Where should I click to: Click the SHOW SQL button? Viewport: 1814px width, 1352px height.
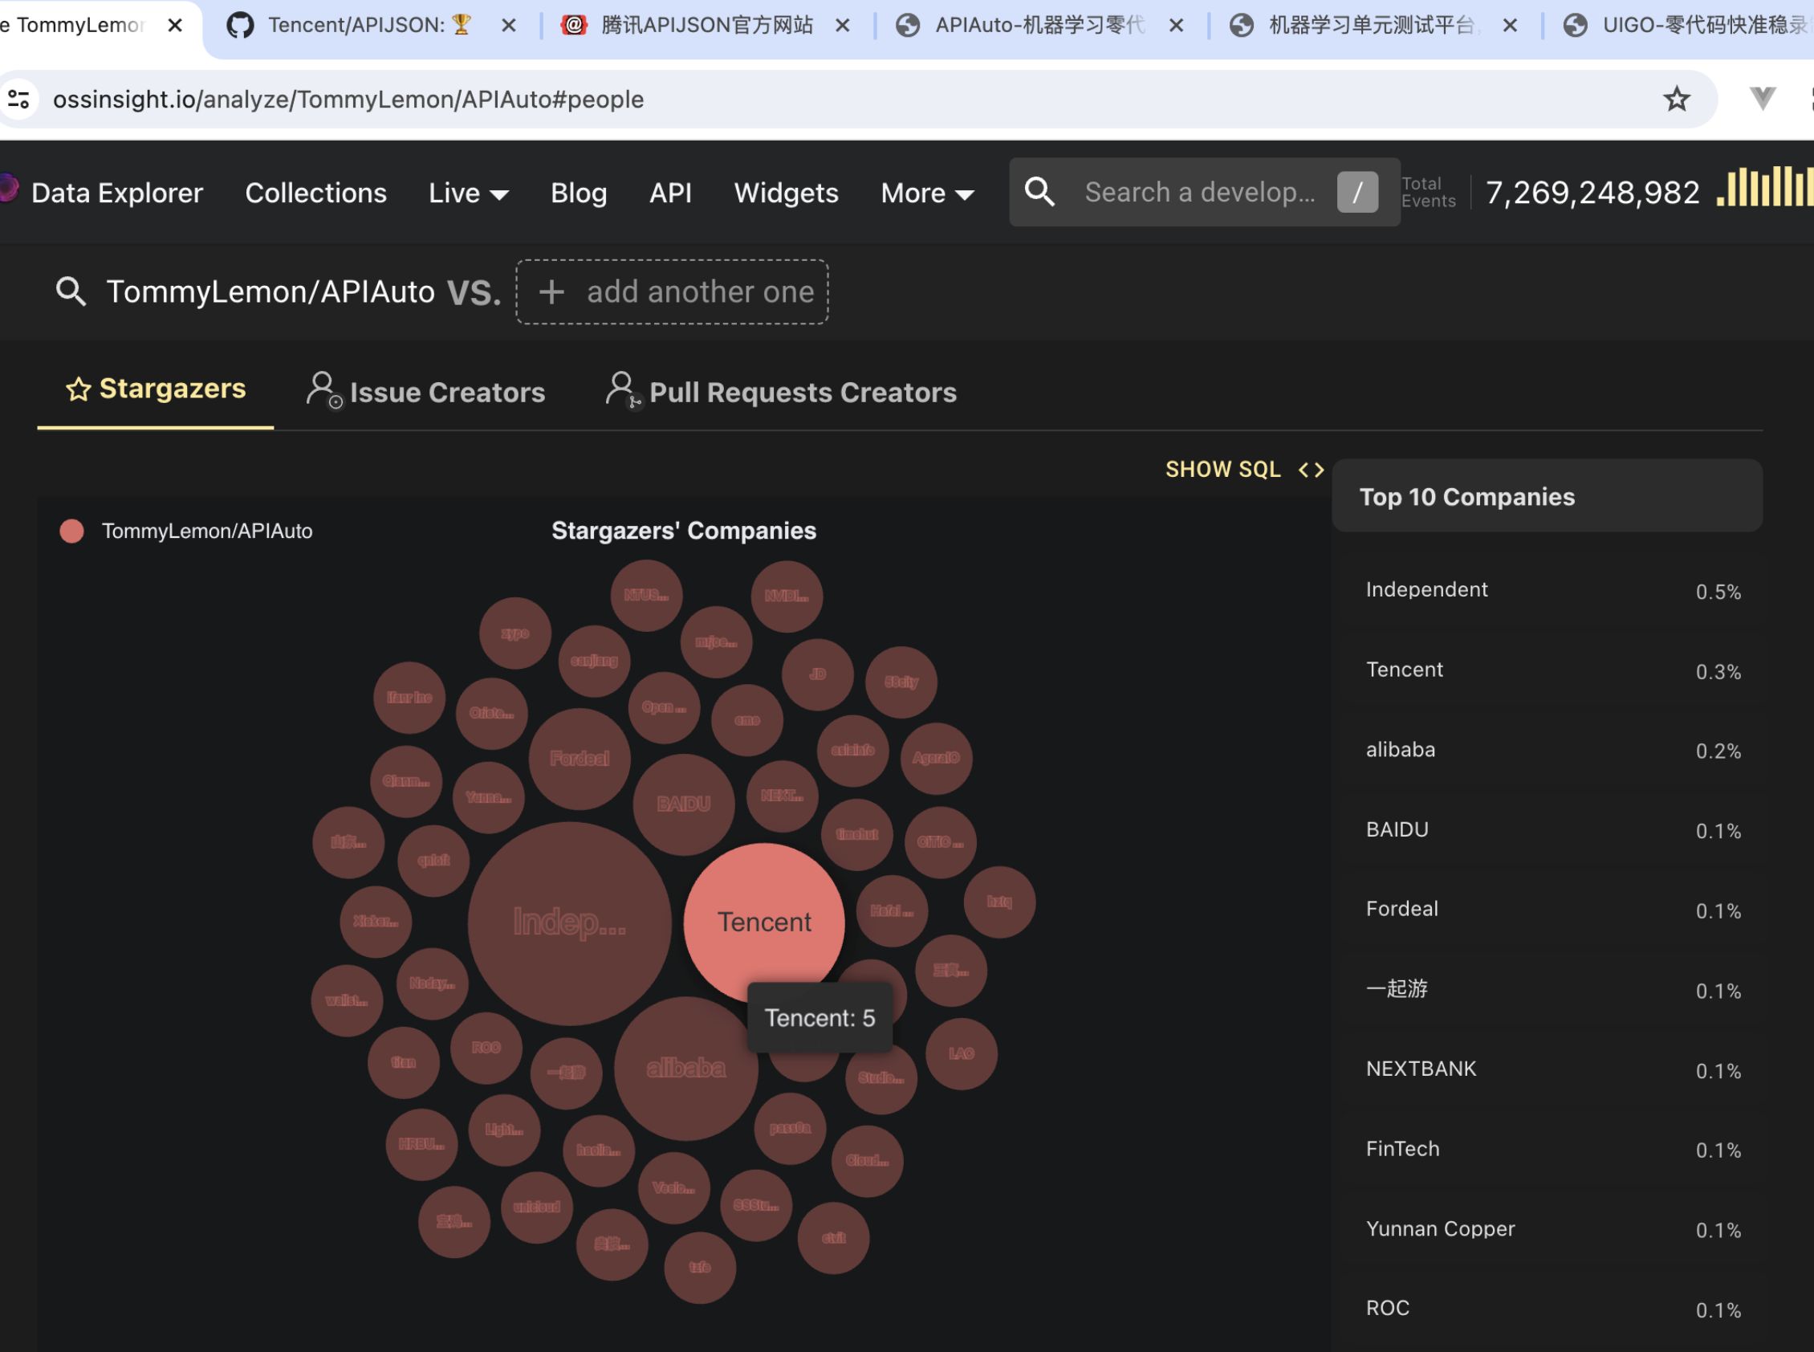tap(1222, 469)
